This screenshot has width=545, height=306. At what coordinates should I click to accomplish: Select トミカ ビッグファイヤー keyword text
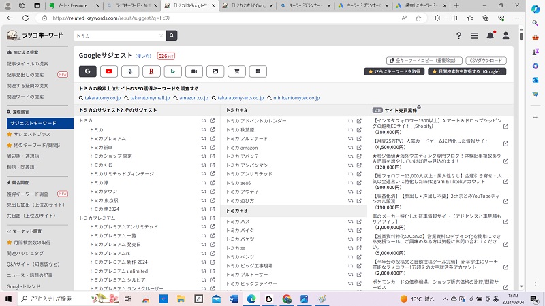[251, 284]
